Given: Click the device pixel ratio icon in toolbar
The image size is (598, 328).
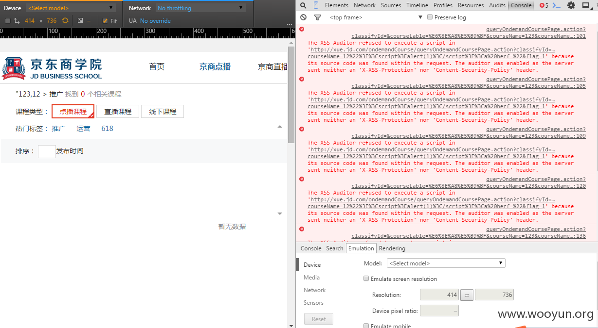Looking at the screenshot, I should coord(80,21).
